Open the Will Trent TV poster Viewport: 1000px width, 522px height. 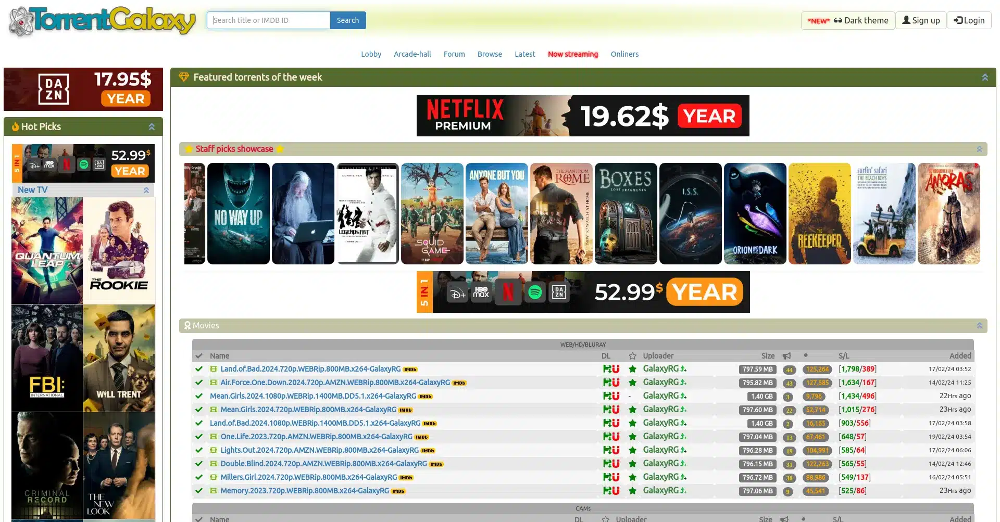click(x=119, y=358)
